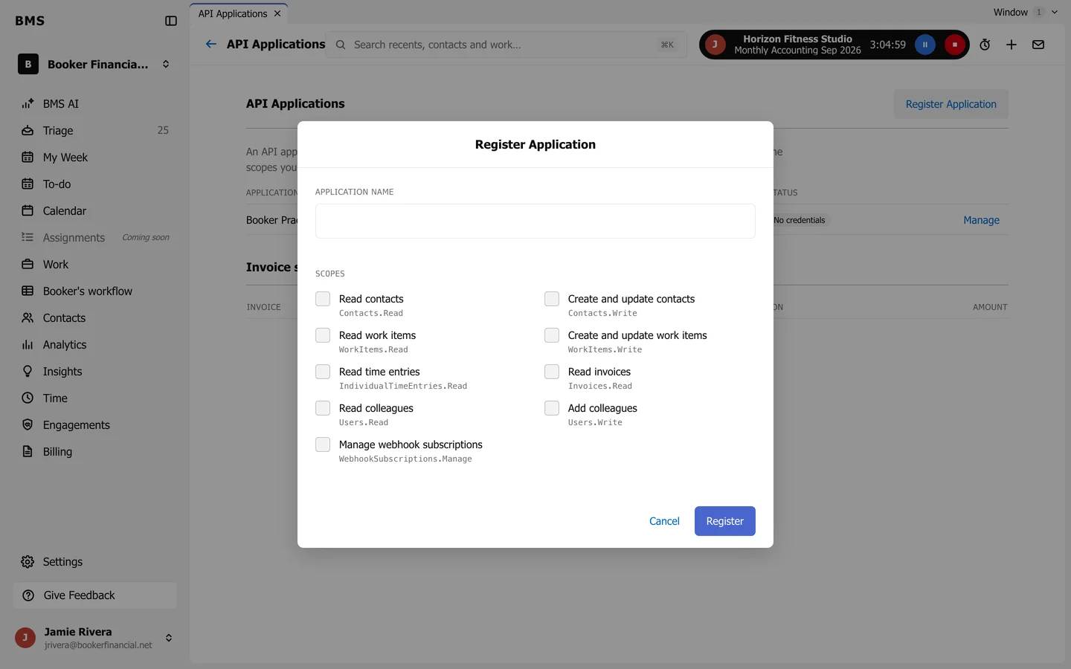This screenshot has height=669, width=1071.
Task: Enable Create and update contacts scope
Action: (552, 299)
